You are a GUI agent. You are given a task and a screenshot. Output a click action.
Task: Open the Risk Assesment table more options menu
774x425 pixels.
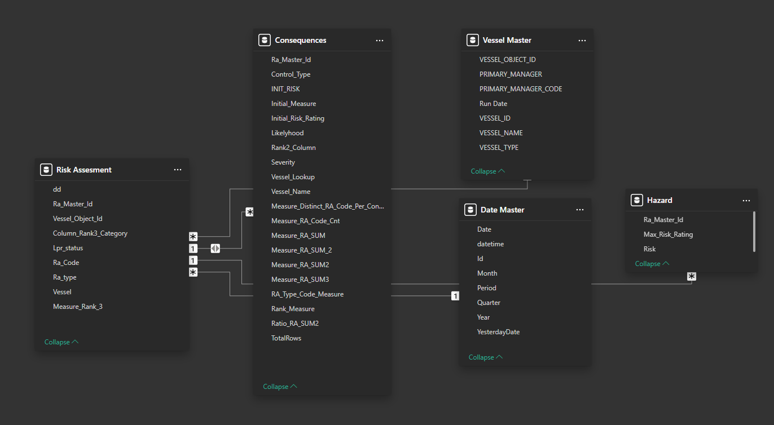point(178,170)
